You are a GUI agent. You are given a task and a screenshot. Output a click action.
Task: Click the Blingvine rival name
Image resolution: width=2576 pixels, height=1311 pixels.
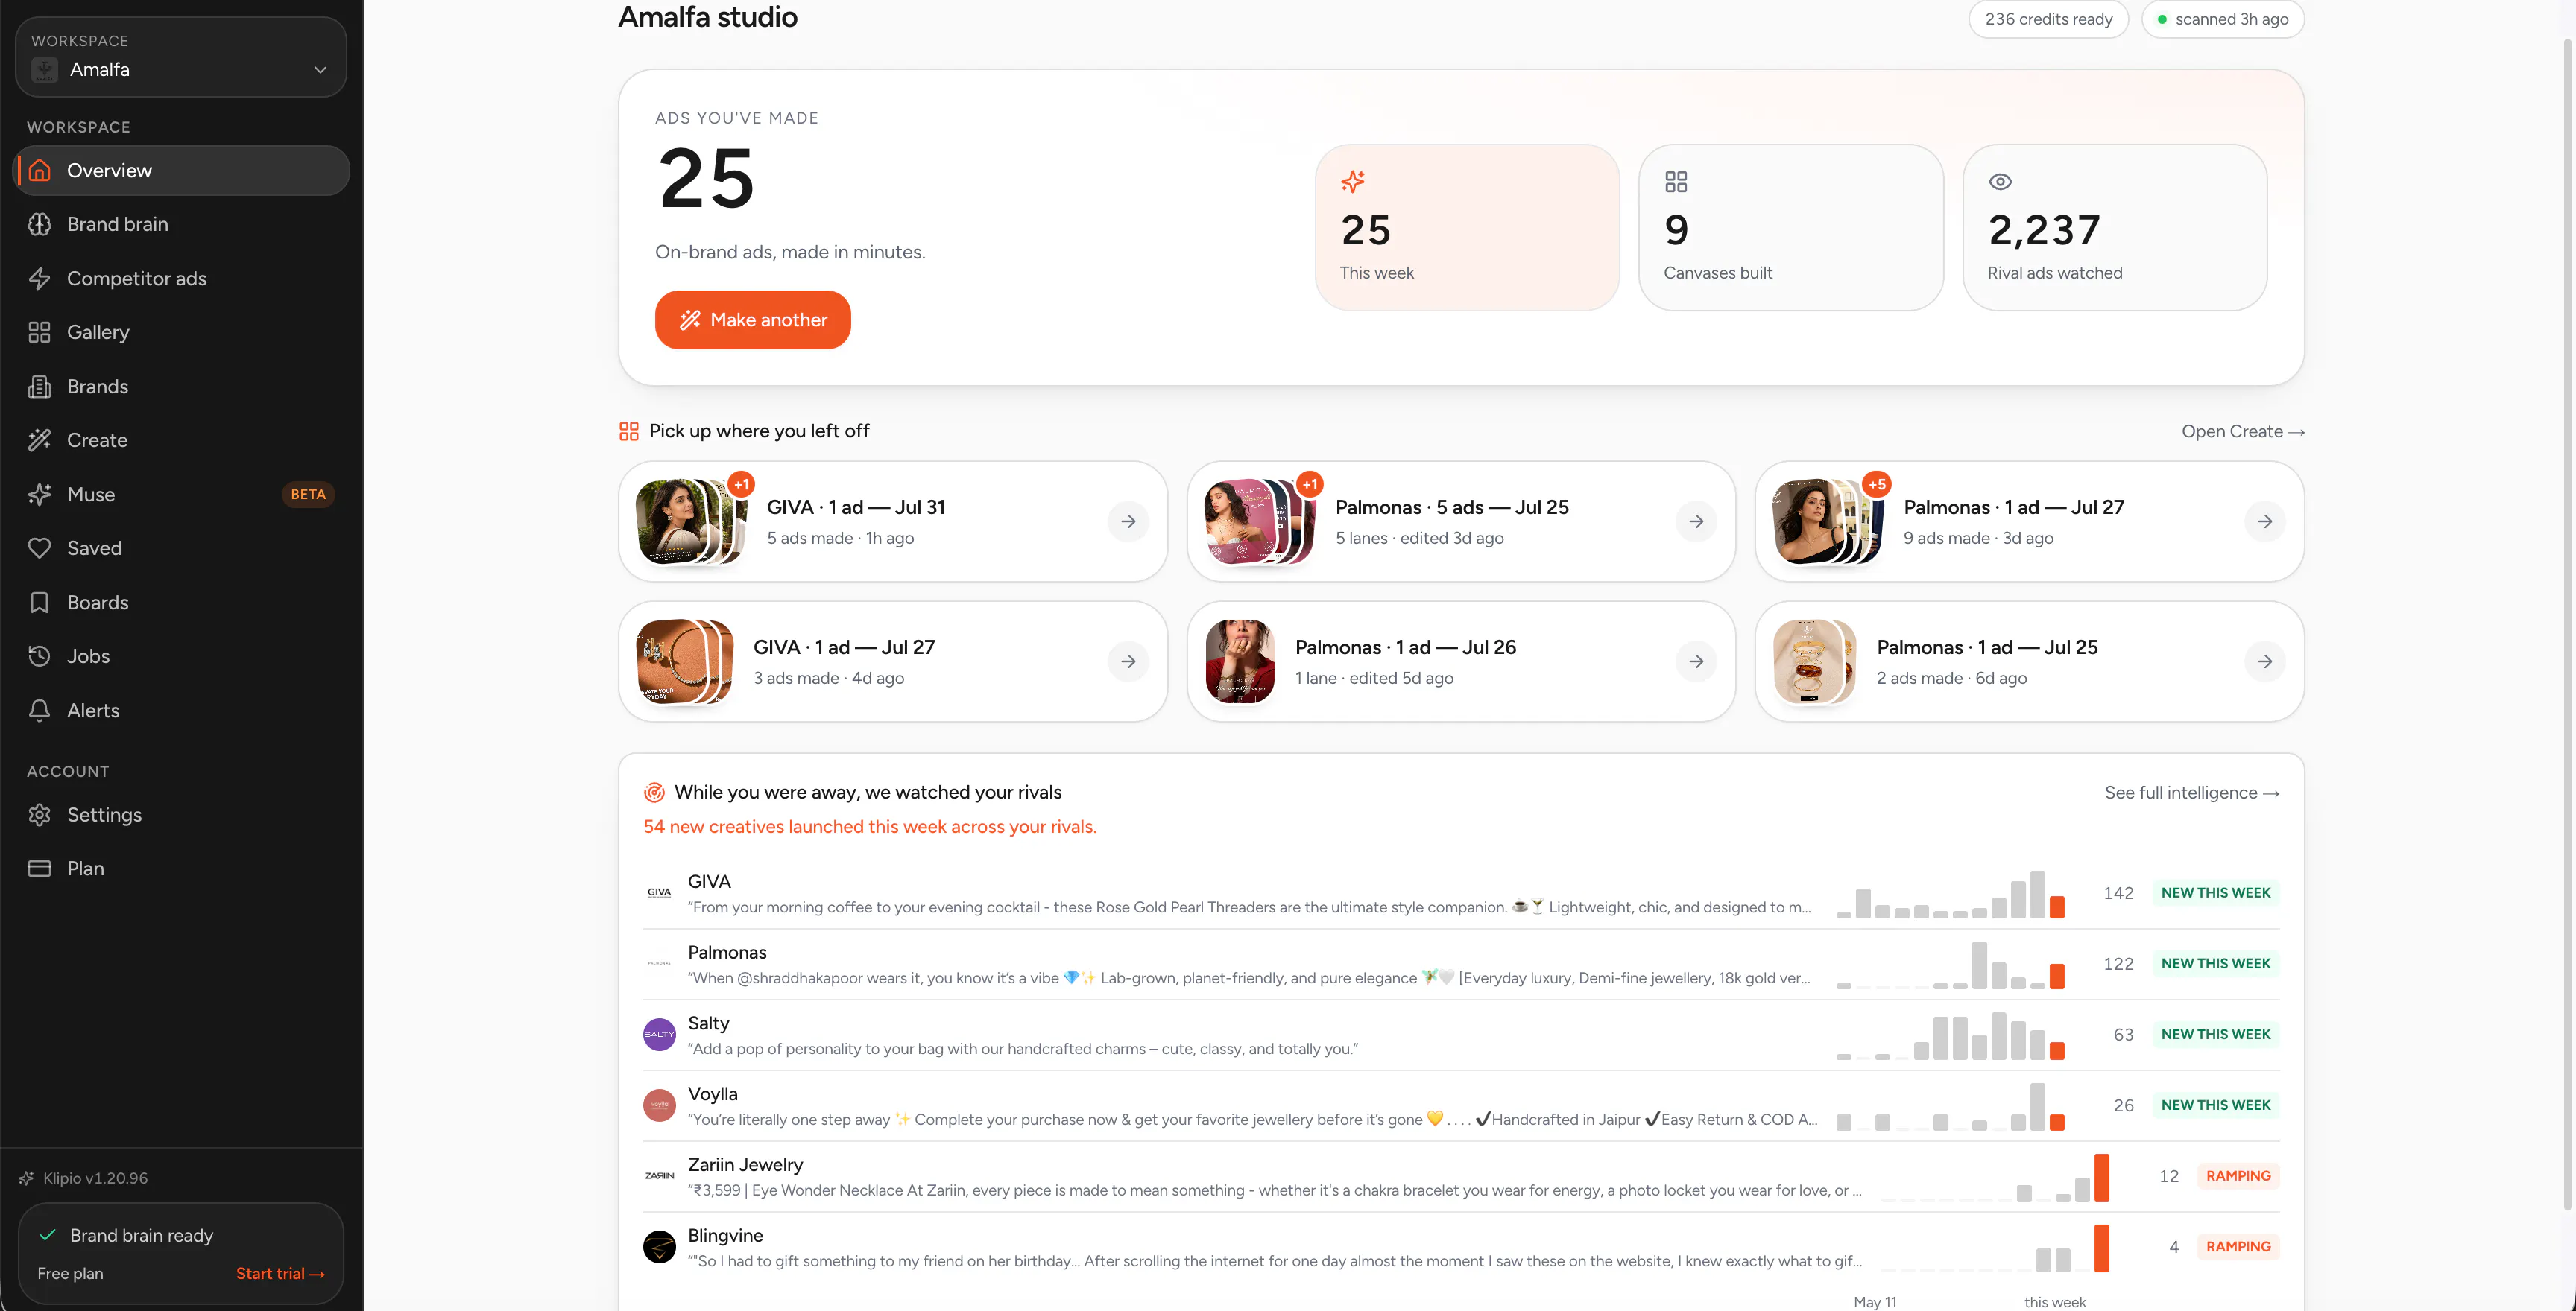point(725,1235)
